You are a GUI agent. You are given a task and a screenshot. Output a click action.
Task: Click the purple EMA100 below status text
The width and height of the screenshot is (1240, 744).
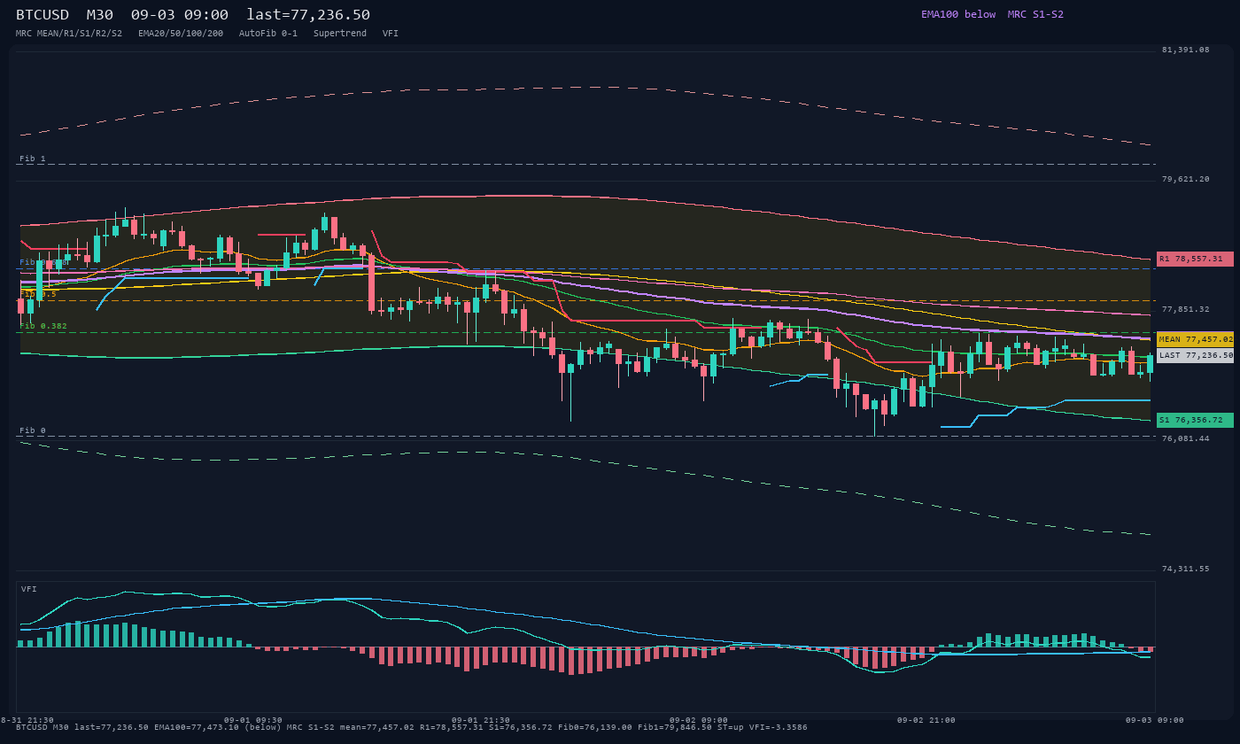[x=958, y=14]
